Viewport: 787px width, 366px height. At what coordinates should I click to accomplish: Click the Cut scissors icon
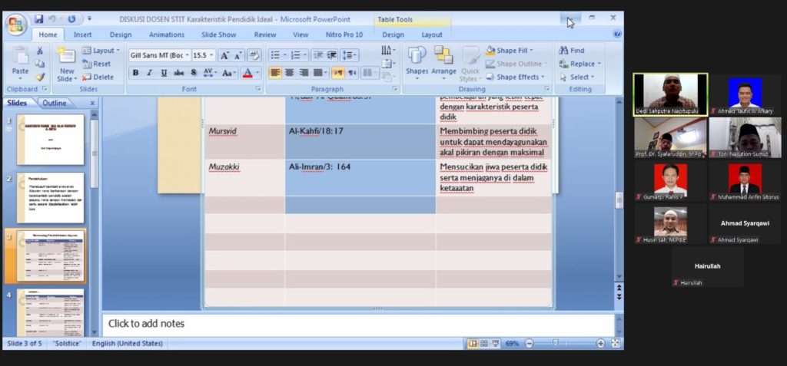pyautogui.click(x=40, y=51)
